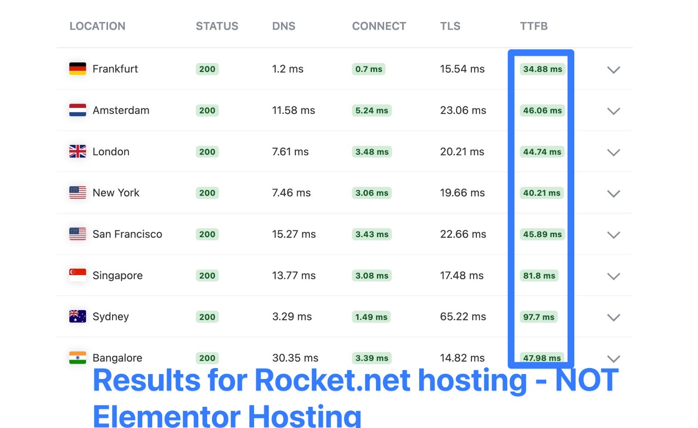Expand the Frankfurt row details chevron
The image size is (698, 428).
coord(613,70)
